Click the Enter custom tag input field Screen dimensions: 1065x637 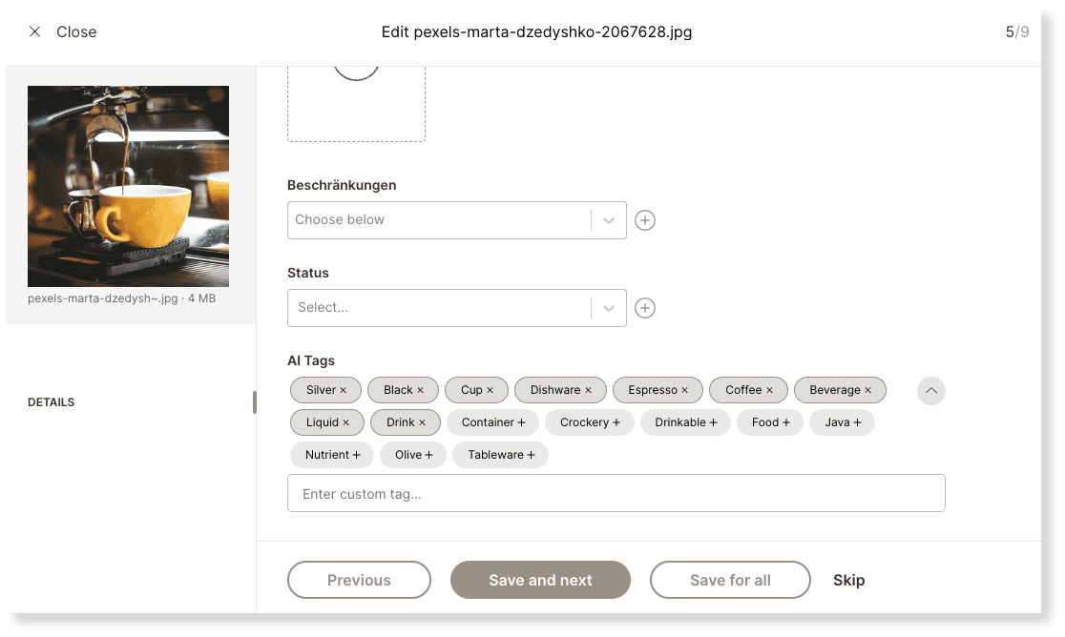pos(616,494)
